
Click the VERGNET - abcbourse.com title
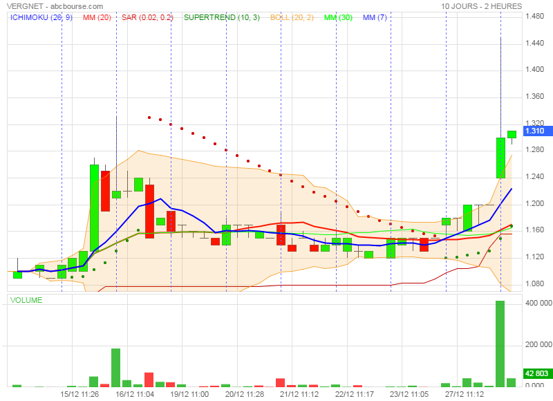tap(55, 6)
